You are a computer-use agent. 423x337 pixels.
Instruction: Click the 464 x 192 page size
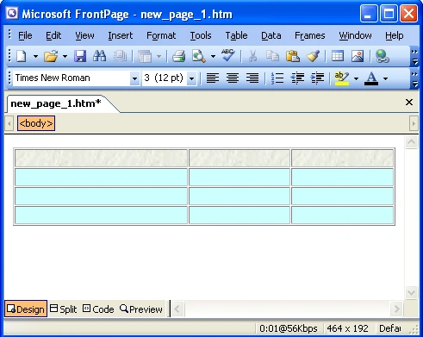click(x=347, y=328)
